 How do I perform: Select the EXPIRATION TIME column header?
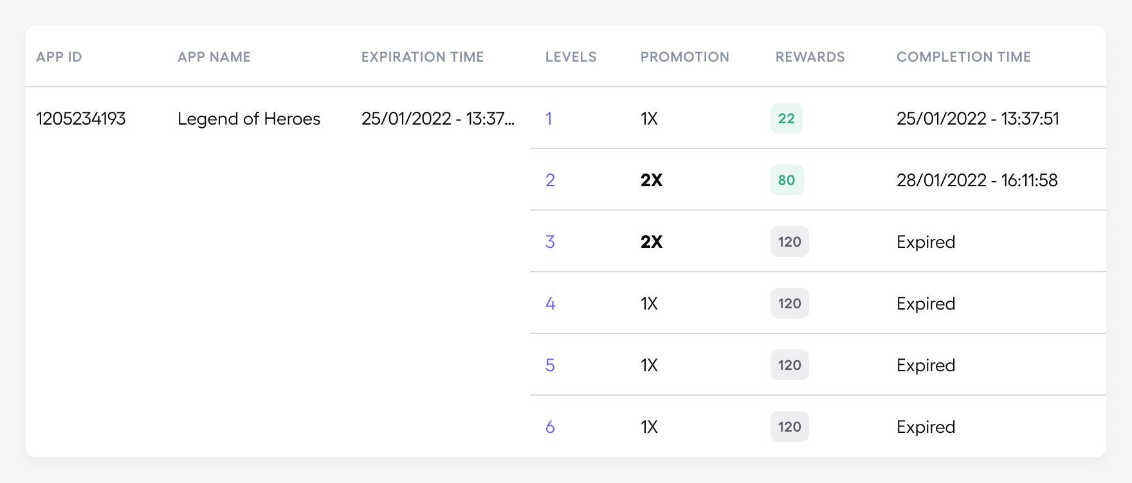(x=423, y=57)
